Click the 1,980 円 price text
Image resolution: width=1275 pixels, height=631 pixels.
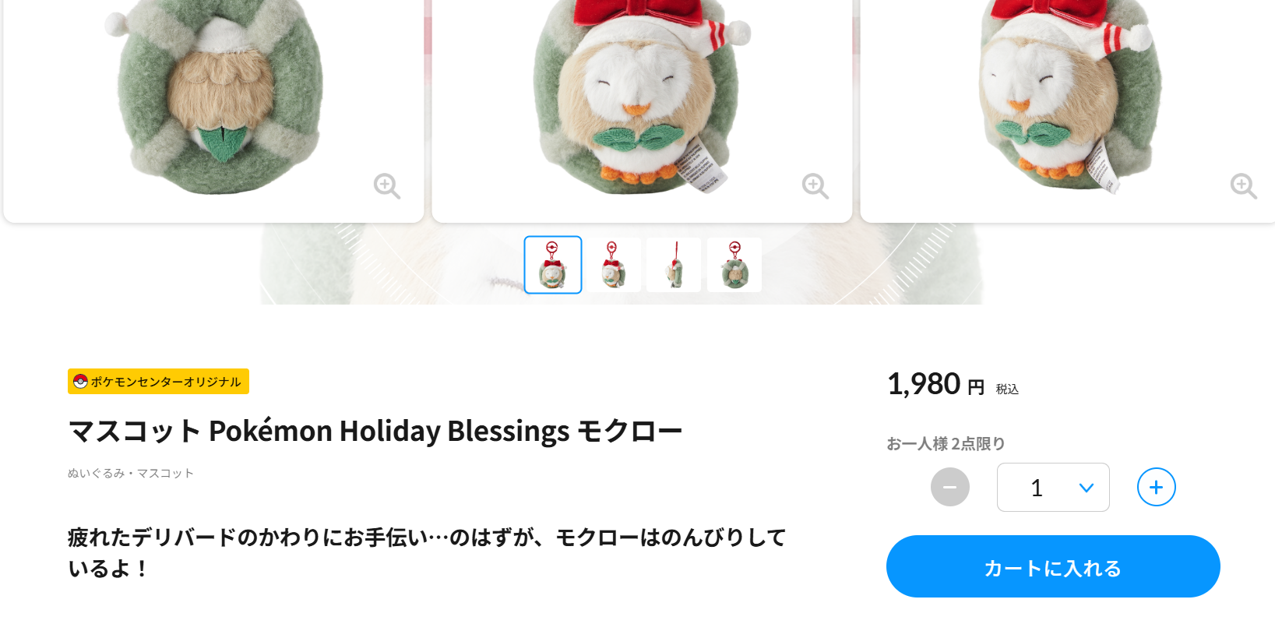coord(936,384)
